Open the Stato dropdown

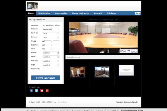pyautogui.click(x=51, y=57)
